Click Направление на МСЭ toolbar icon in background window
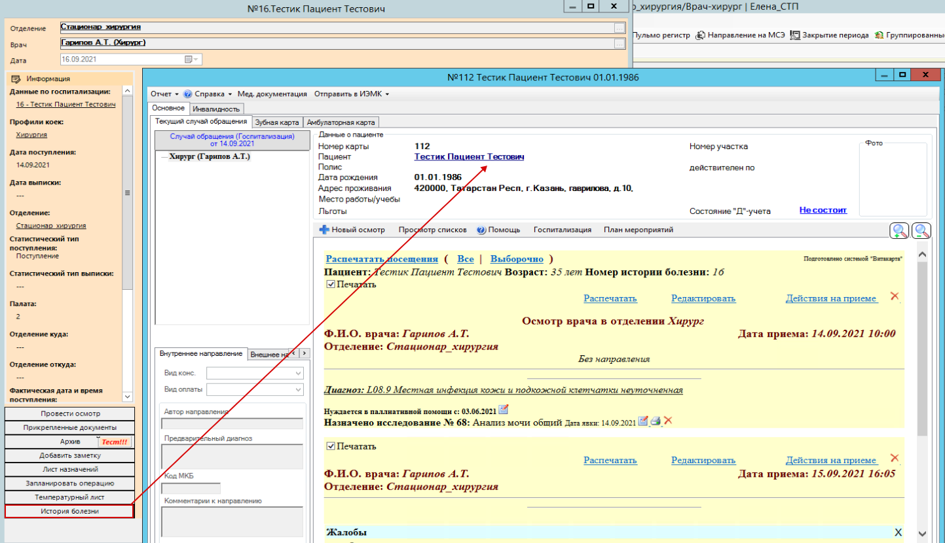The width and height of the screenshot is (945, 543). 700,35
